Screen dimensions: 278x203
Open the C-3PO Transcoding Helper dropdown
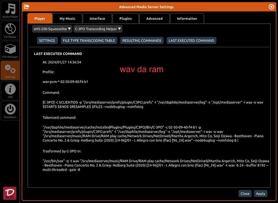[x=98, y=29]
